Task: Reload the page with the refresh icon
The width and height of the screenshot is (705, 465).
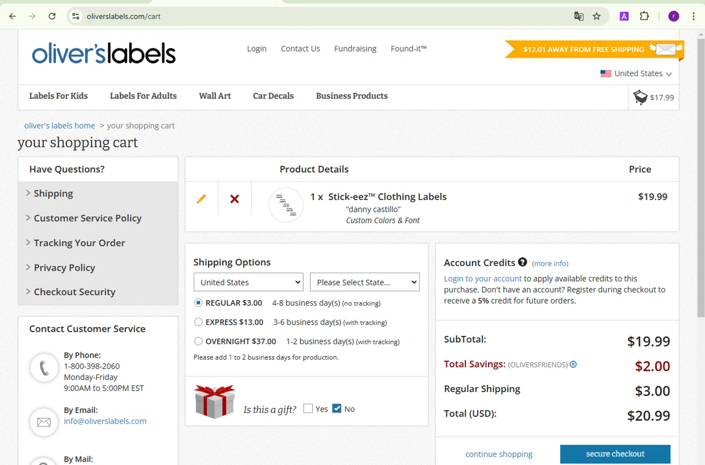Action: [52, 16]
